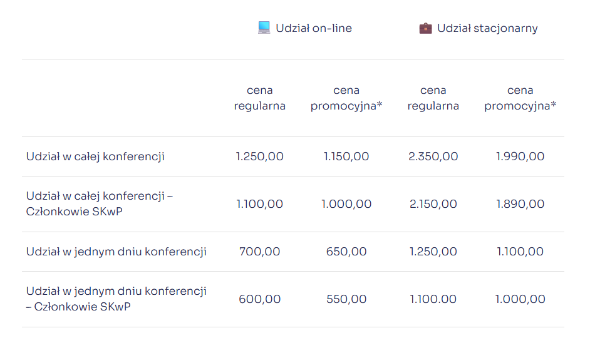Viewport: 590px width, 338px height.
Task: Select the 1.100.00 members stationary one-day price
Action: pyautogui.click(x=433, y=299)
